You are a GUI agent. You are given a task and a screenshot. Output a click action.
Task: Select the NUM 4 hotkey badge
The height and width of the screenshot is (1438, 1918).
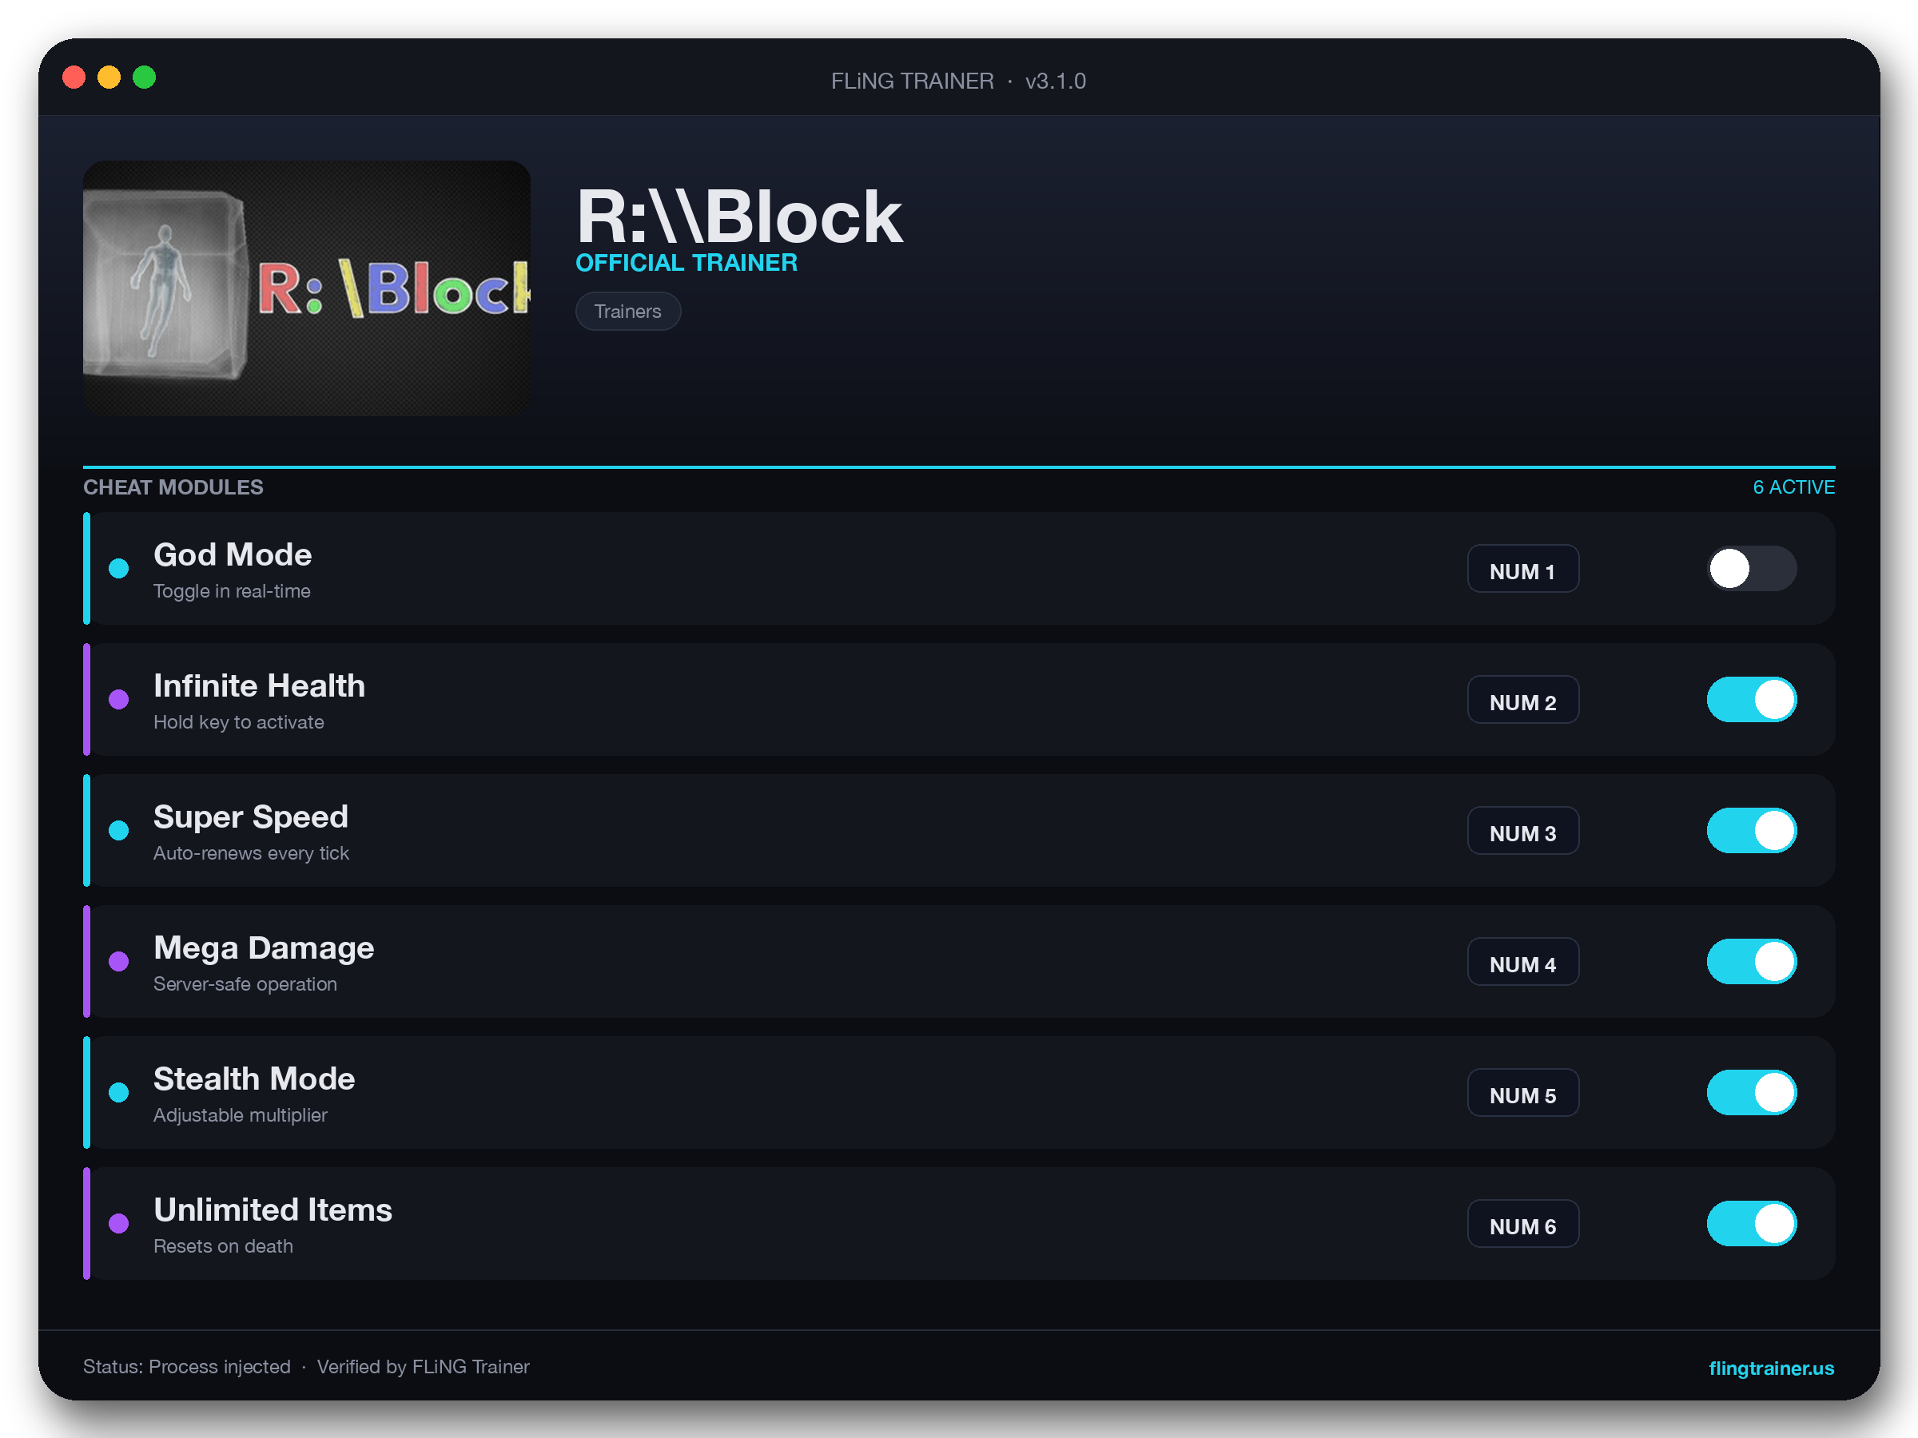point(1522,961)
